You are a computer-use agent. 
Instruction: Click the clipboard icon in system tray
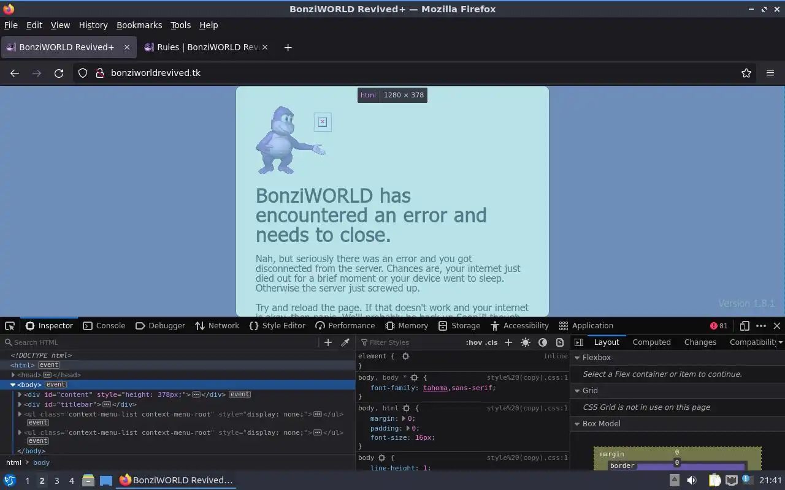coord(714,480)
